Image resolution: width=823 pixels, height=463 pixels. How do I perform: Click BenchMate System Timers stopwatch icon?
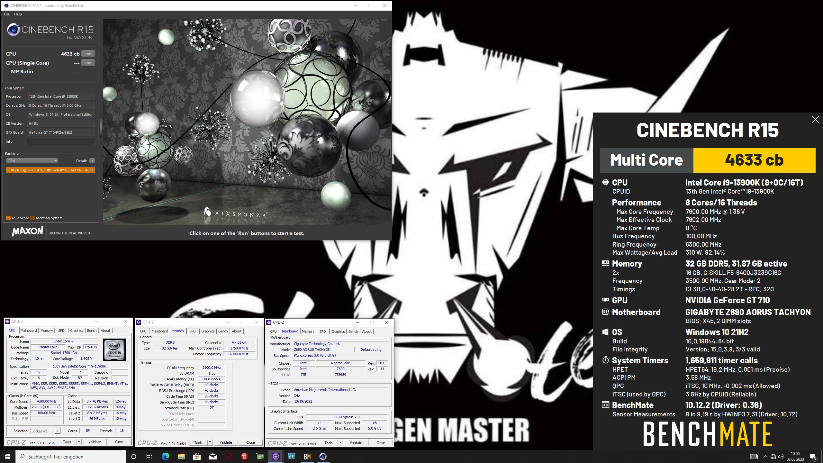pos(605,360)
